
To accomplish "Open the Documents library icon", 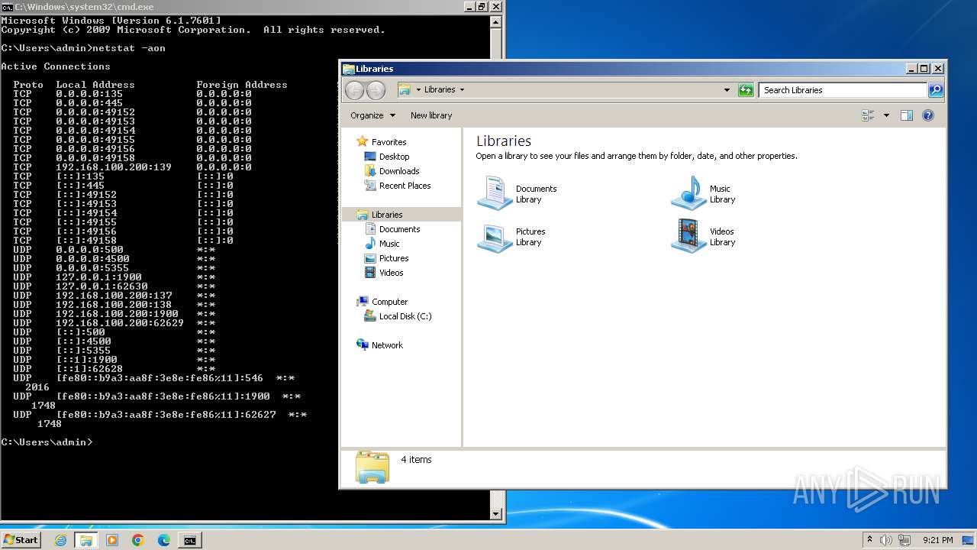I will pyautogui.click(x=495, y=193).
